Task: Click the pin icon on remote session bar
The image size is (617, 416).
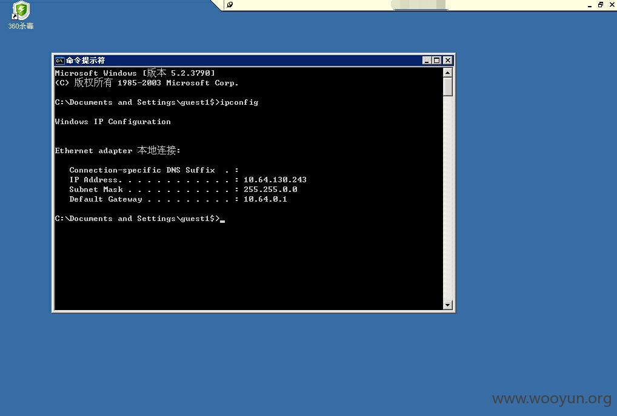Action: [x=230, y=5]
